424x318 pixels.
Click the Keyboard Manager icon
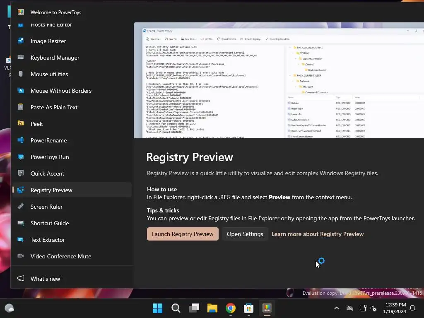[x=21, y=57]
